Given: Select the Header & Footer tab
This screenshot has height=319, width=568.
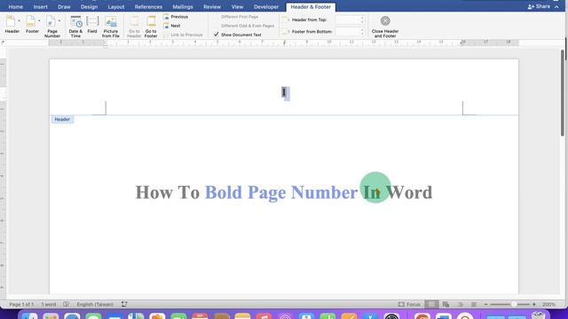Looking at the screenshot, I should click(311, 7).
